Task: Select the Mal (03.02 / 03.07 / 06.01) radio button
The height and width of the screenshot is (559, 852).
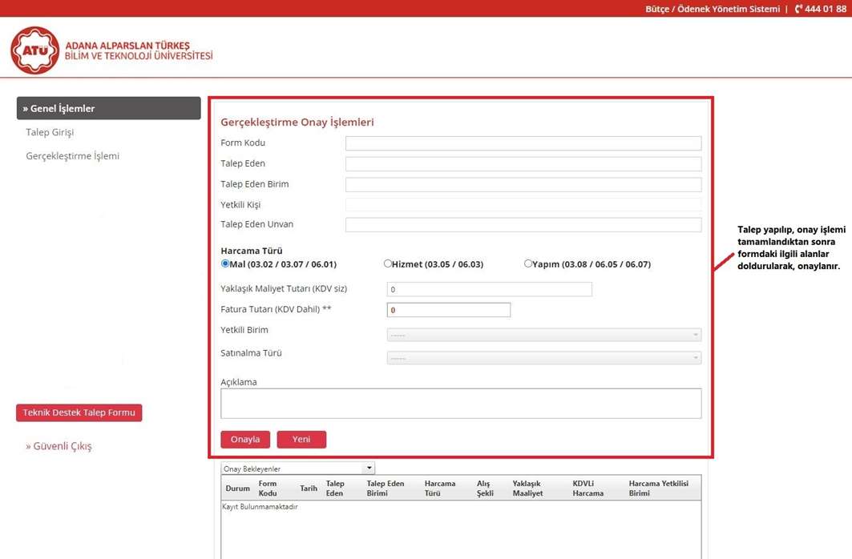Action: click(225, 263)
